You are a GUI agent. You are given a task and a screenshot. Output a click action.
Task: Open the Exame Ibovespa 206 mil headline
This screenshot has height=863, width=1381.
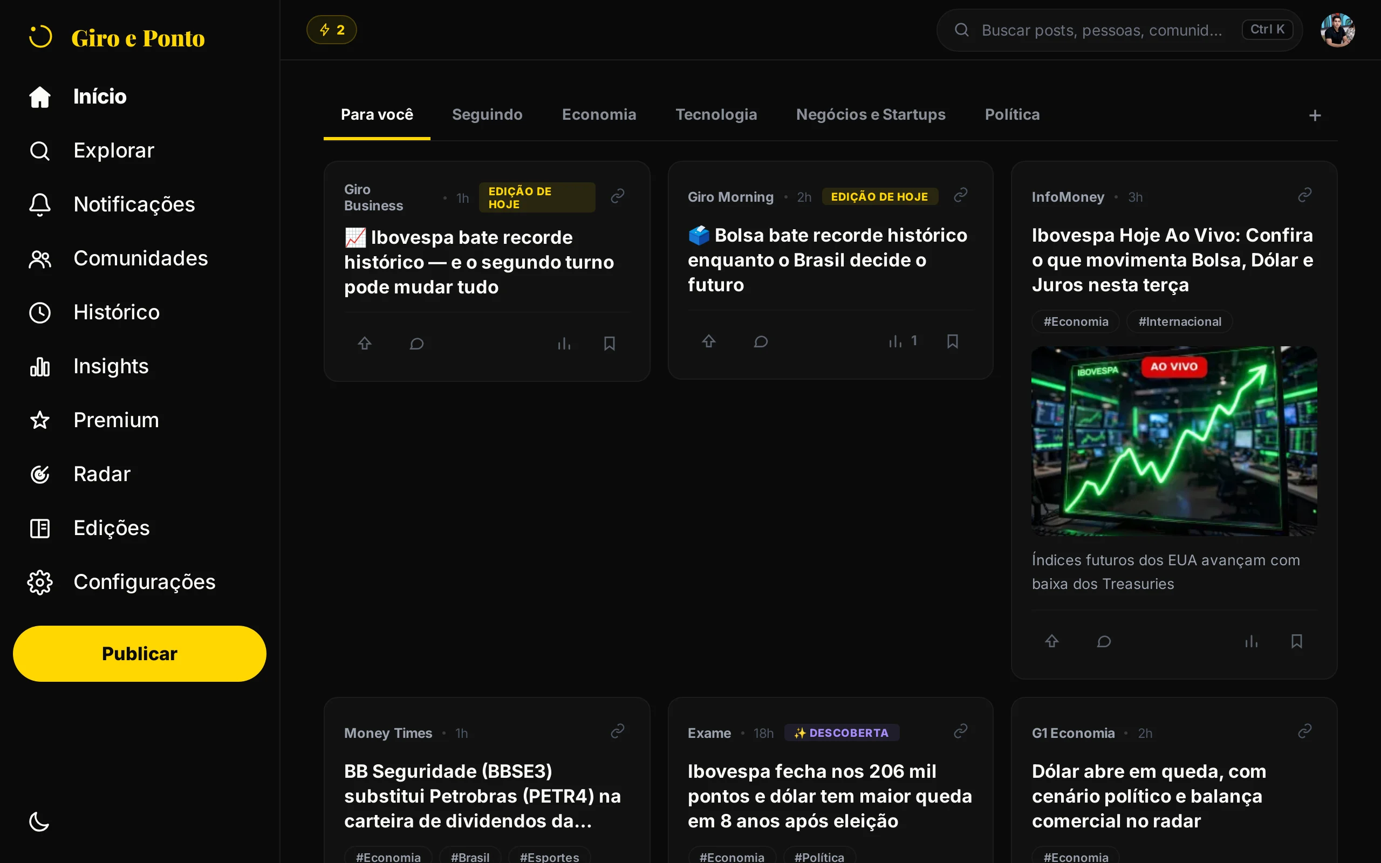(830, 796)
